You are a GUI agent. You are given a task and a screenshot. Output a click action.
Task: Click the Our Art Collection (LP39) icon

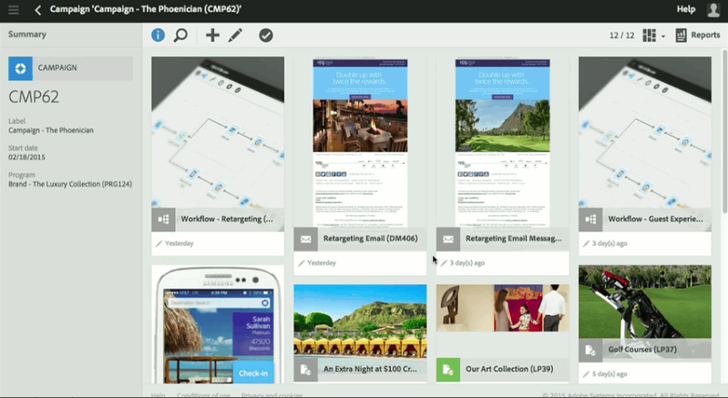pos(447,370)
